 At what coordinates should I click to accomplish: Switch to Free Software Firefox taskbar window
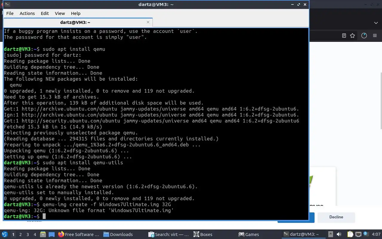click(79, 235)
